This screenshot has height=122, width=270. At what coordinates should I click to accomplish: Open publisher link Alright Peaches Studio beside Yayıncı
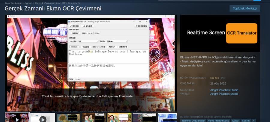pyautogui.click(x=224, y=94)
